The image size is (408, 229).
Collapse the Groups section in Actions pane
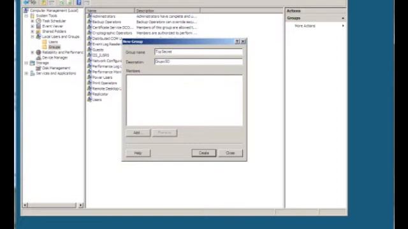pos(343,18)
